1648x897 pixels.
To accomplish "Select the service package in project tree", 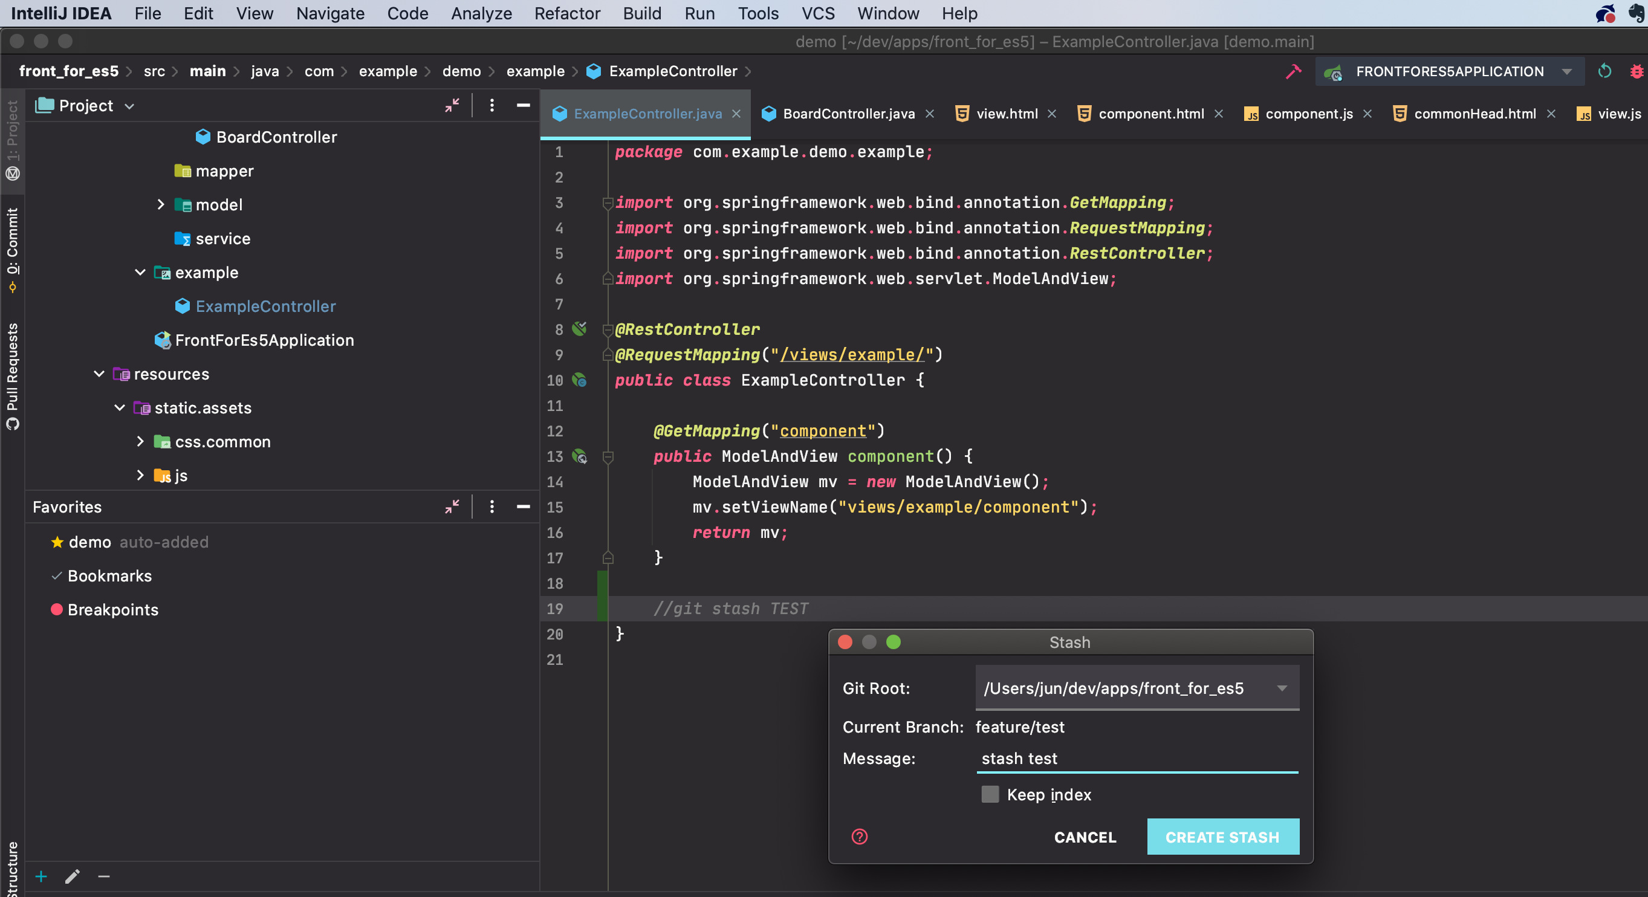I will [222, 239].
